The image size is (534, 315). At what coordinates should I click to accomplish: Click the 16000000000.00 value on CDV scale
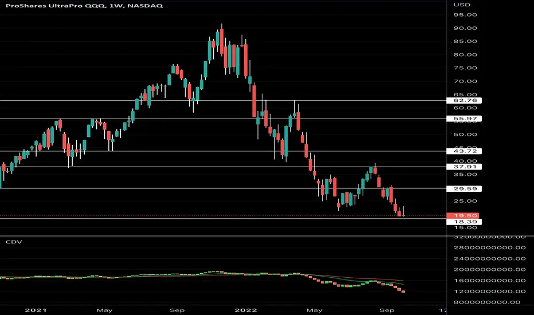coord(489,281)
